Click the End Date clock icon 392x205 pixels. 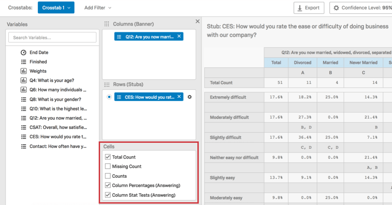tap(24, 53)
